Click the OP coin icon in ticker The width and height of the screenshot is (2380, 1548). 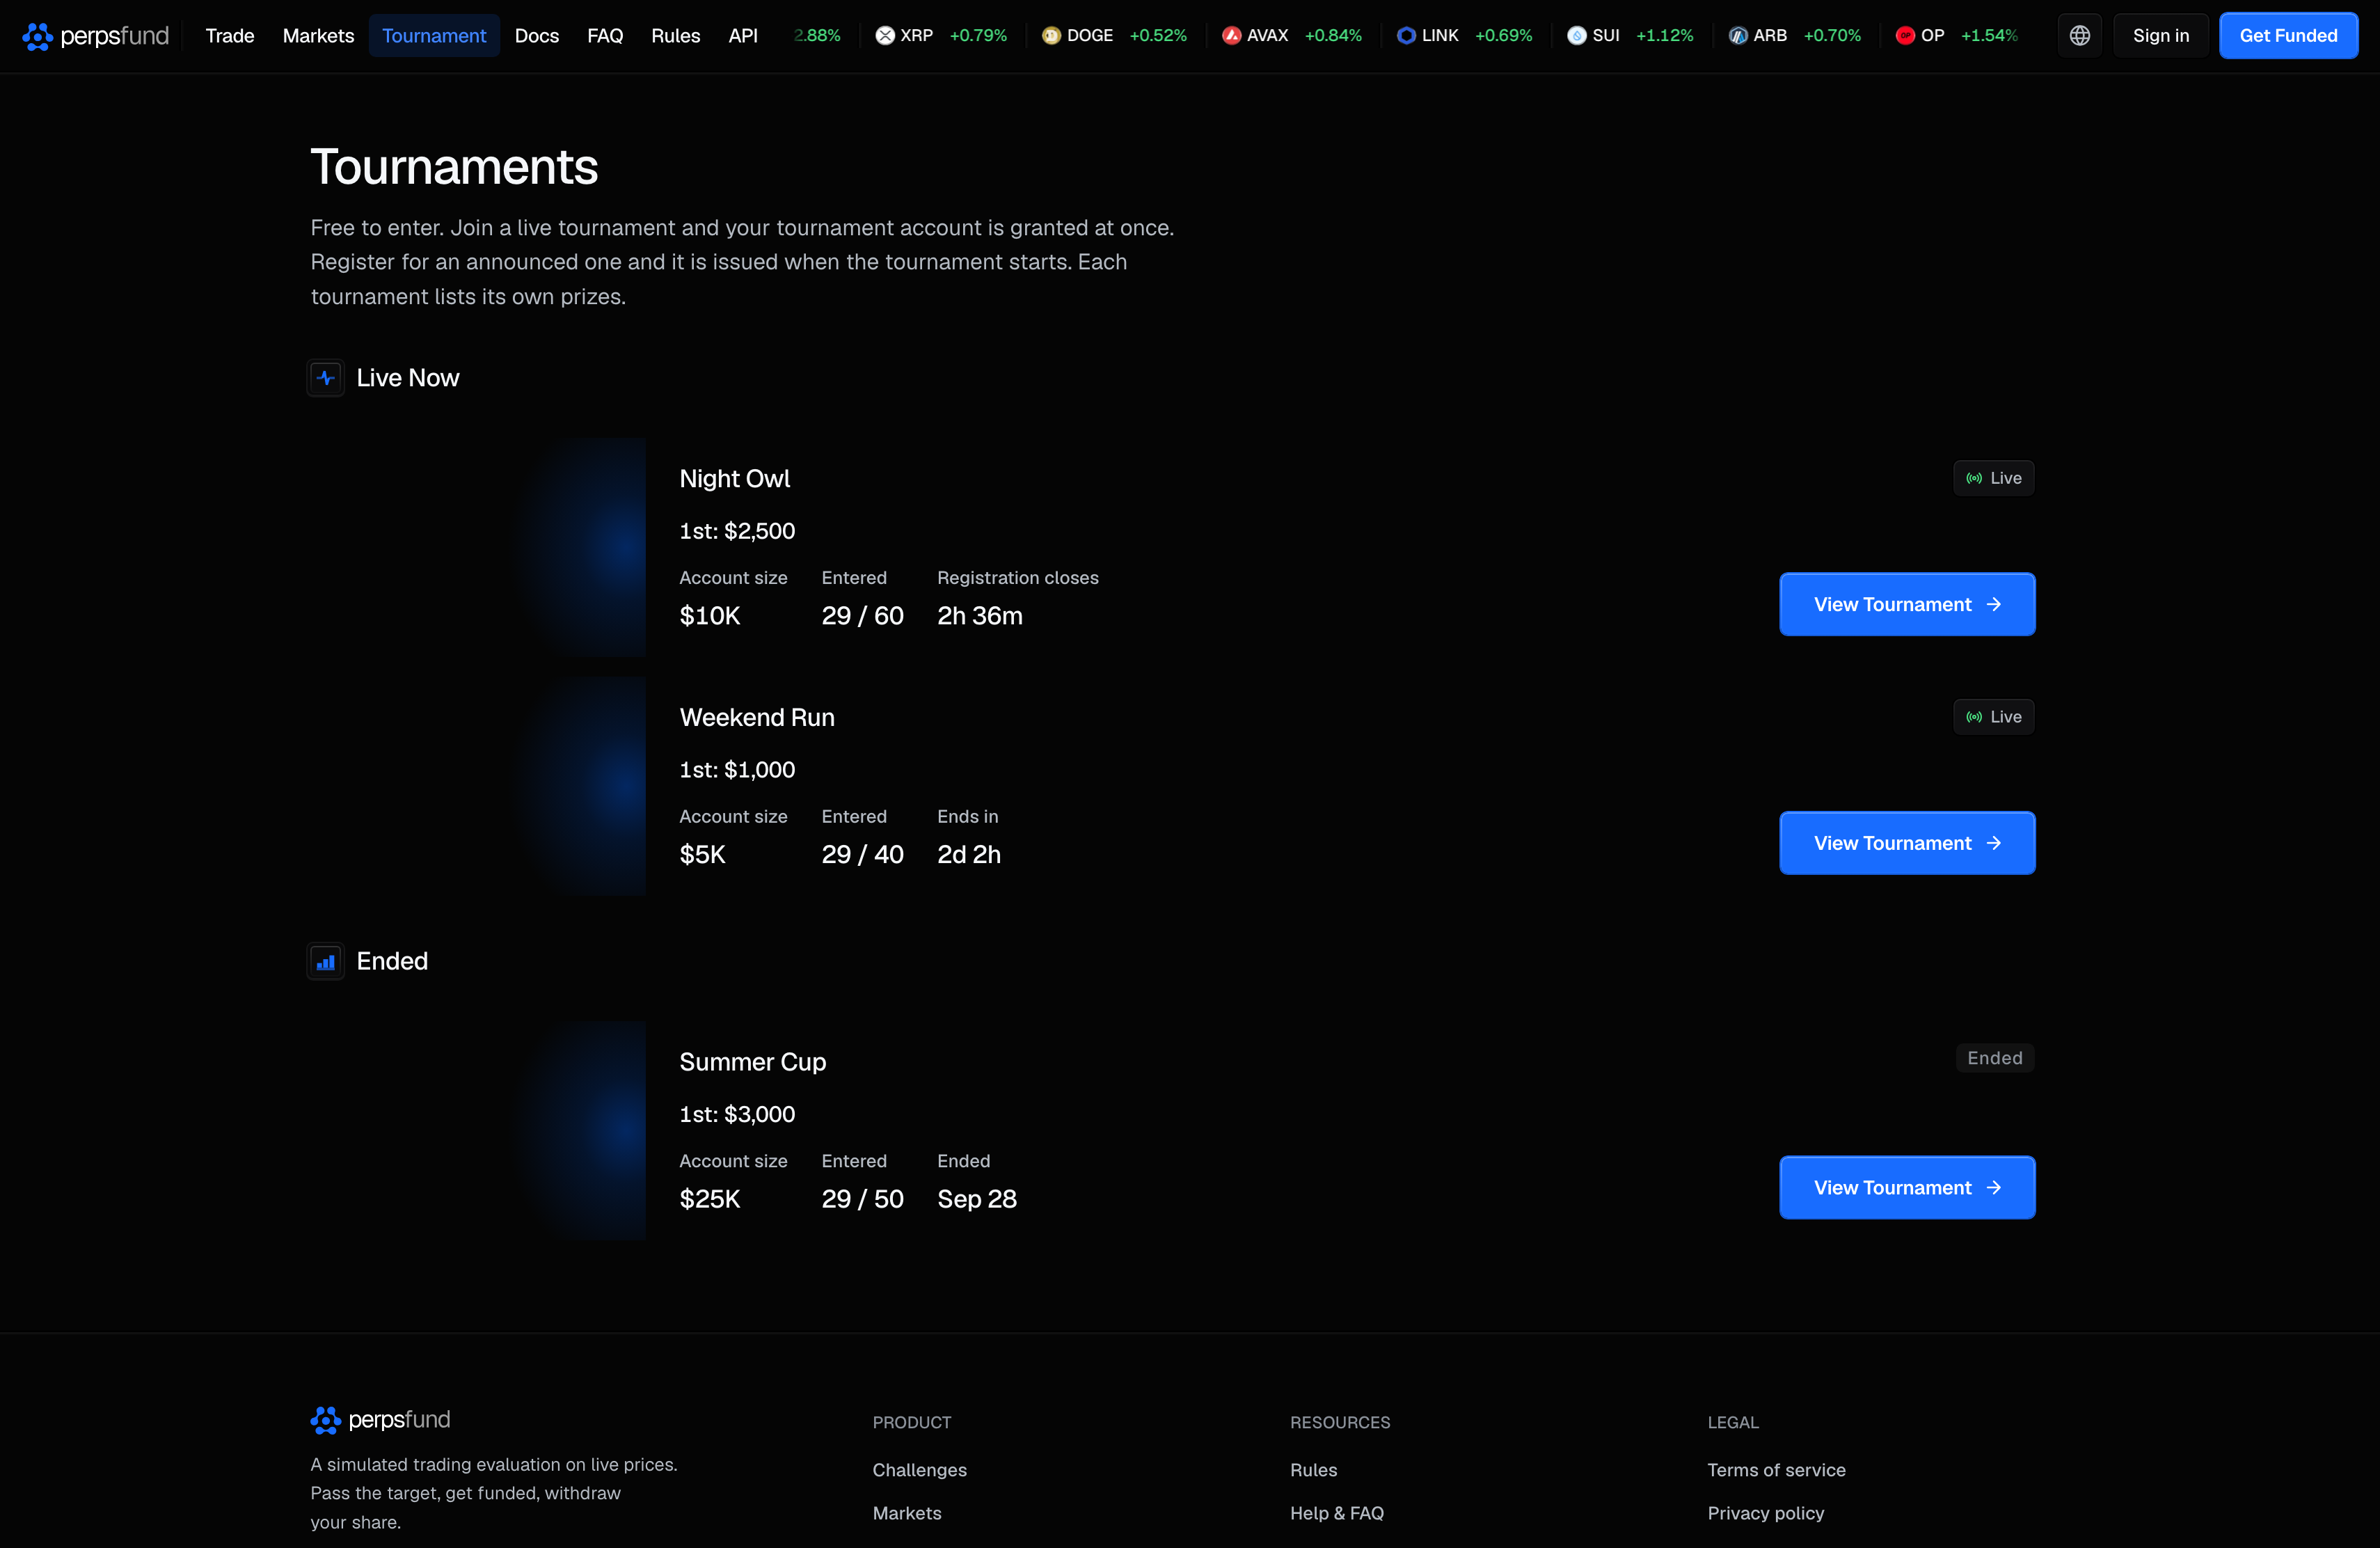pyautogui.click(x=1905, y=36)
